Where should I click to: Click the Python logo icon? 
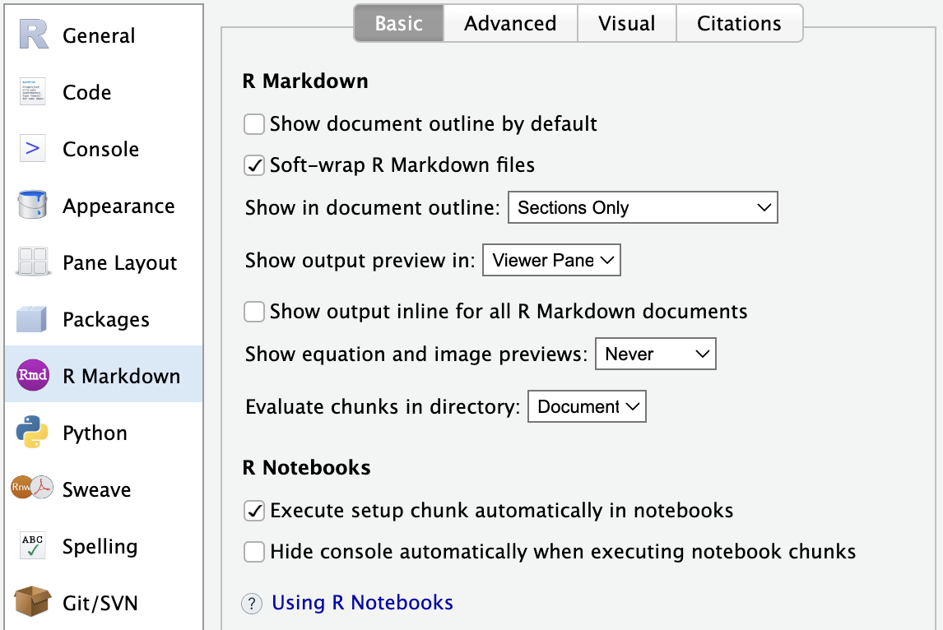coord(32,432)
